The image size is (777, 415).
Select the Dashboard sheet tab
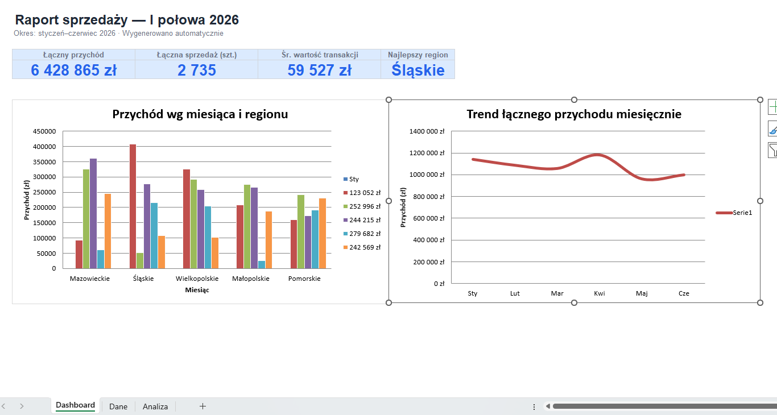[75, 405]
